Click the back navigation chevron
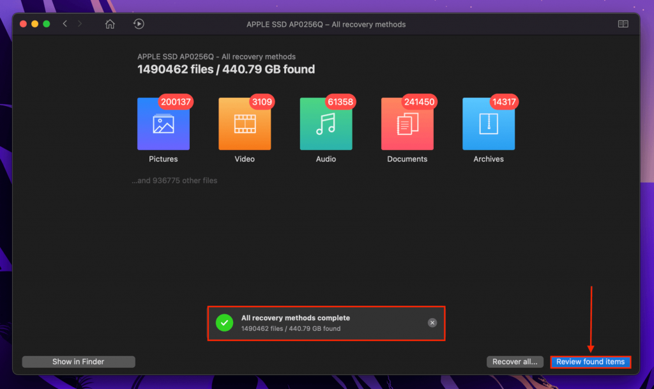The height and width of the screenshot is (389, 654). 65,24
